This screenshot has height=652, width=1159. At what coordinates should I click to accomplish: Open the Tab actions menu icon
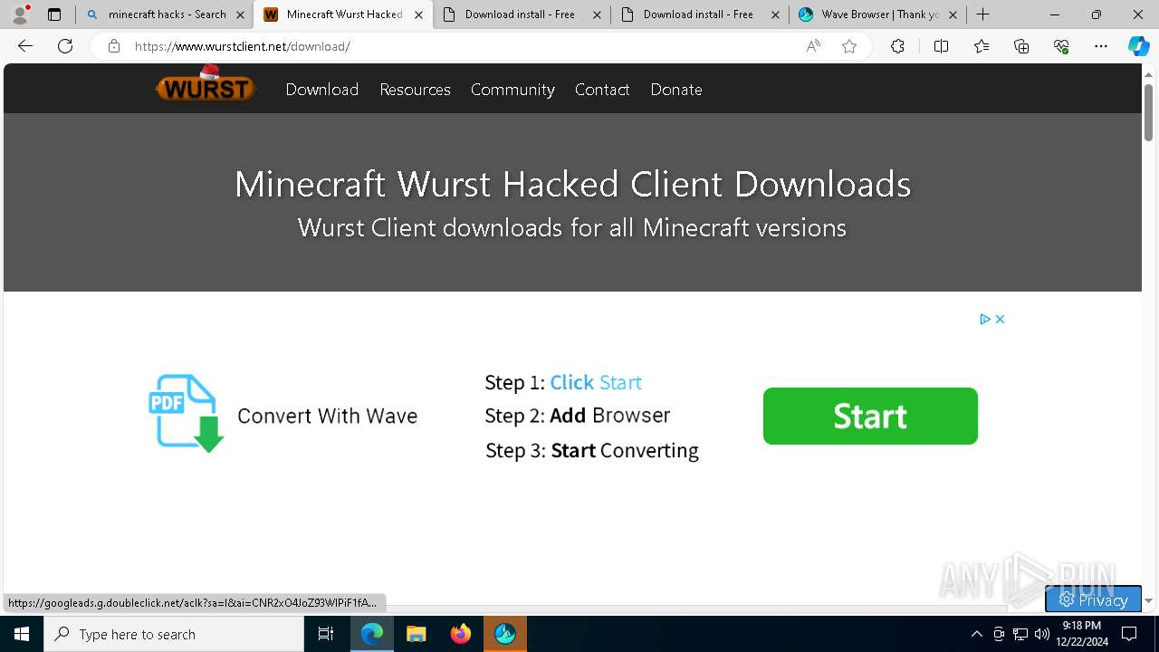[x=54, y=14]
